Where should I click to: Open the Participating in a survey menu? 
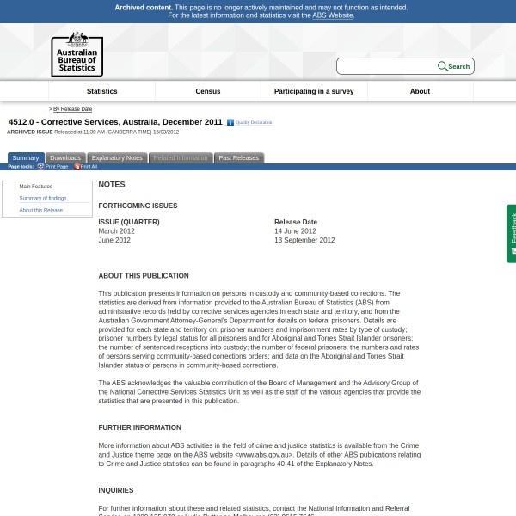(x=314, y=91)
